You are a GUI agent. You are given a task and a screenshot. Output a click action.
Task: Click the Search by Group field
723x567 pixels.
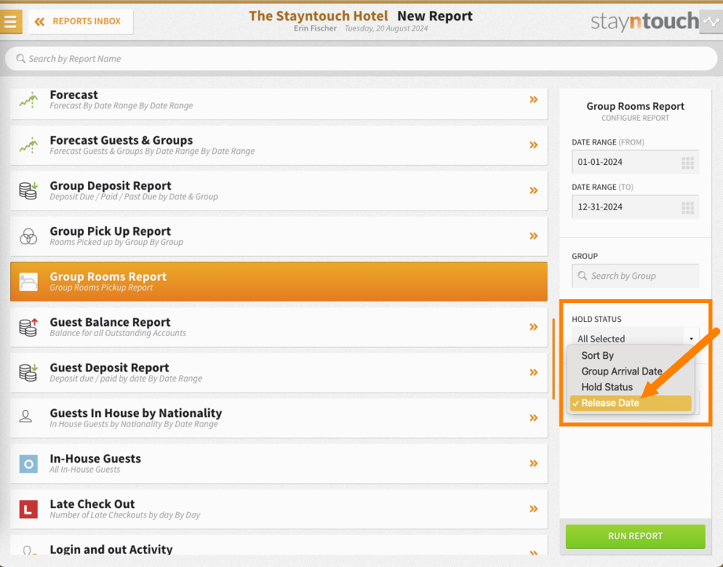635,276
